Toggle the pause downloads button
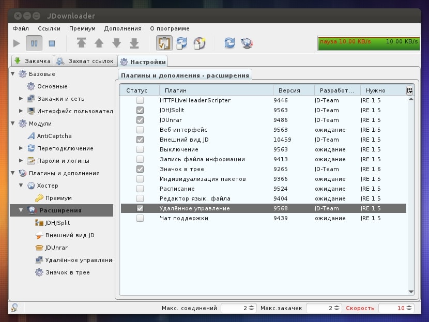The height and width of the screenshot is (322, 429). click(34, 43)
